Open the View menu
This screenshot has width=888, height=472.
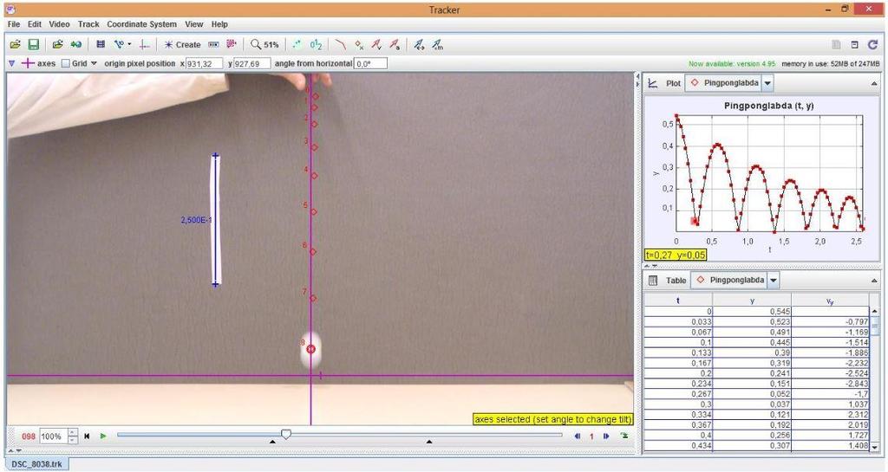(193, 24)
